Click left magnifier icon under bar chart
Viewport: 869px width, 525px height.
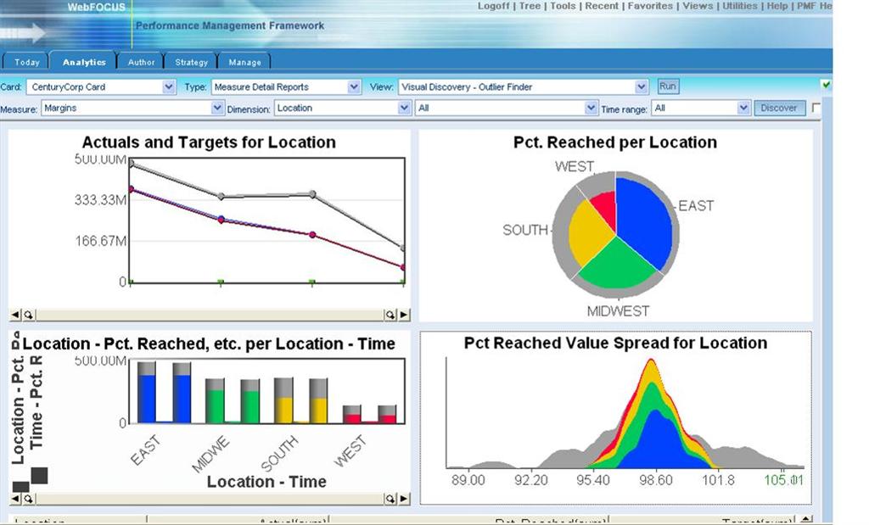[27, 500]
